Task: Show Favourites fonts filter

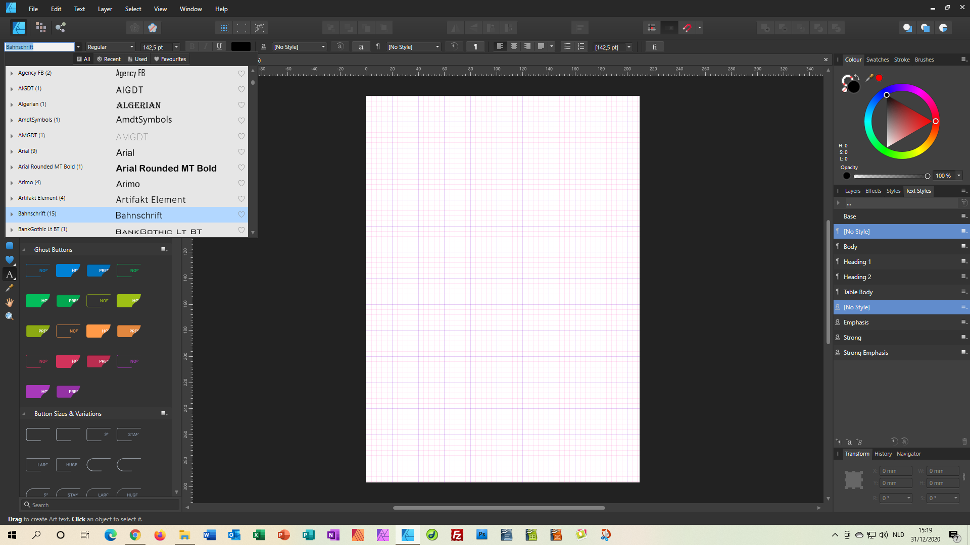Action: (x=170, y=59)
